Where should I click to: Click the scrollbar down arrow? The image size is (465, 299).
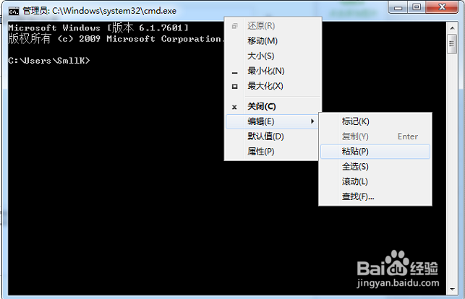(x=452, y=289)
